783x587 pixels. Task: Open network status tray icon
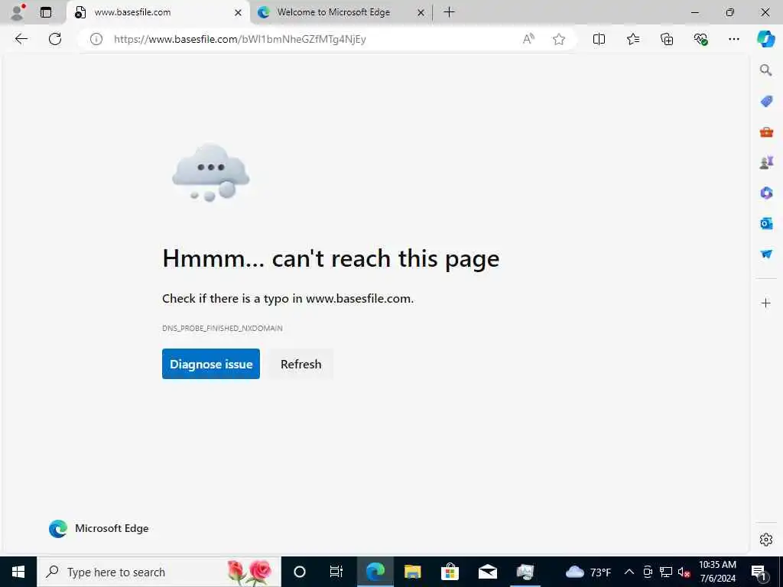click(666, 572)
